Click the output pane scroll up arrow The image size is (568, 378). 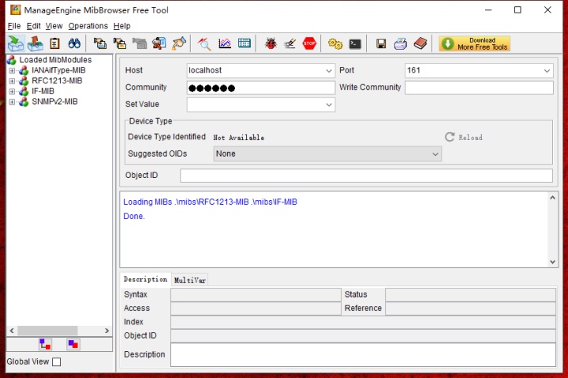552,198
